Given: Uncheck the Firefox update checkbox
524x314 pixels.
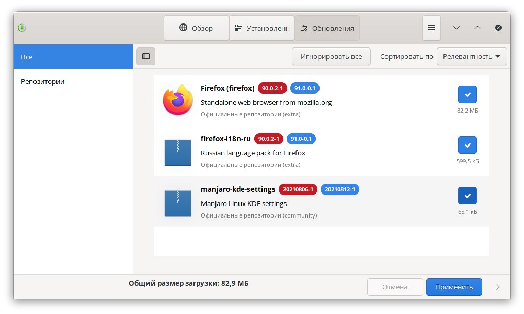Looking at the screenshot, I should click(x=467, y=94).
